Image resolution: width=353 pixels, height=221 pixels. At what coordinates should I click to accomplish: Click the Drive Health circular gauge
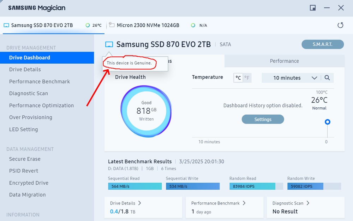pos(146,111)
